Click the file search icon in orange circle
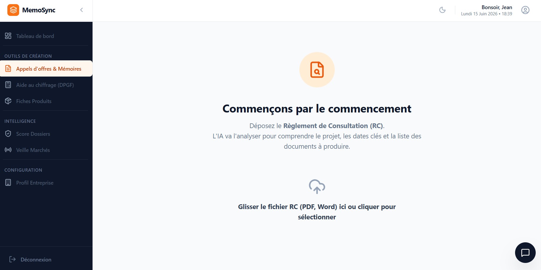 tap(317, 70)
